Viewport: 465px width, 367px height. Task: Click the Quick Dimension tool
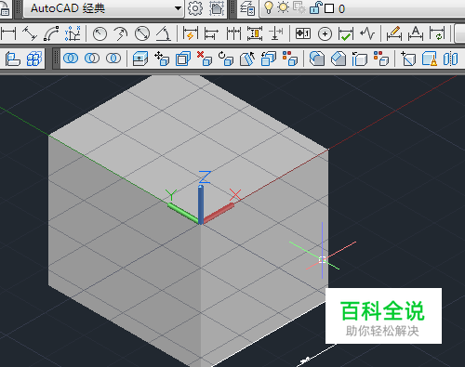tap(191, 33)
